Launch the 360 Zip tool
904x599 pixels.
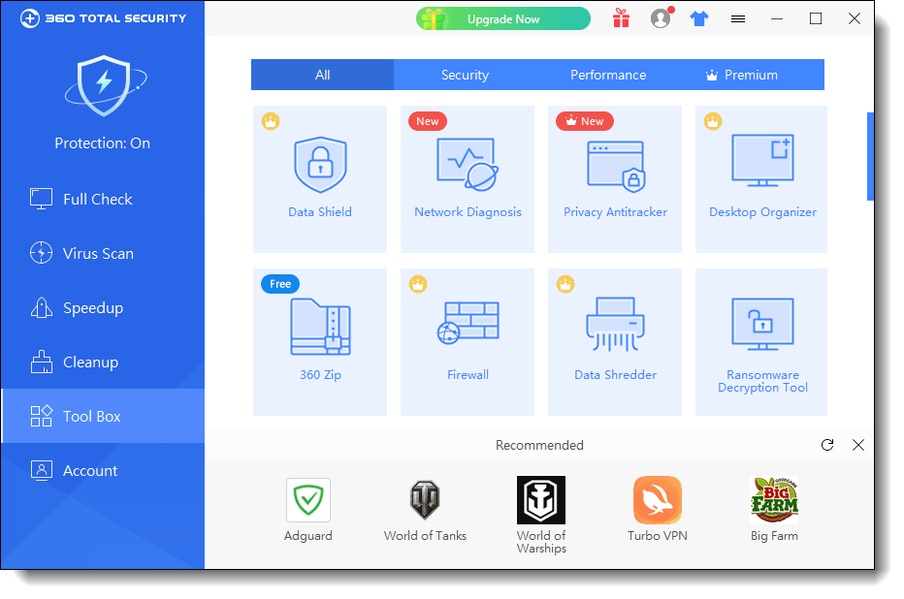(320, 342)
